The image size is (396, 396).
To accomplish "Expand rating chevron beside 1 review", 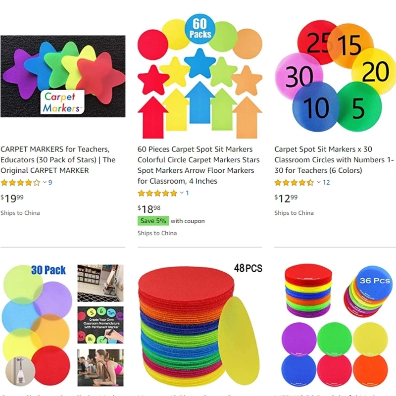I will coord(182,193).
